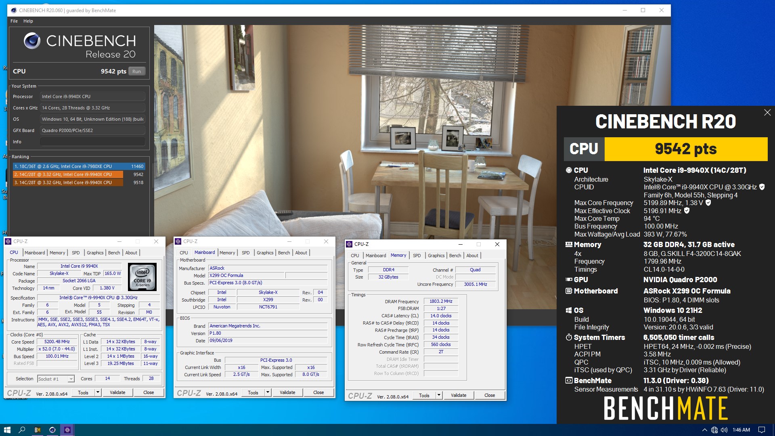Expand Tools arrow in CPU-Z Memory window

click(439, 395)
